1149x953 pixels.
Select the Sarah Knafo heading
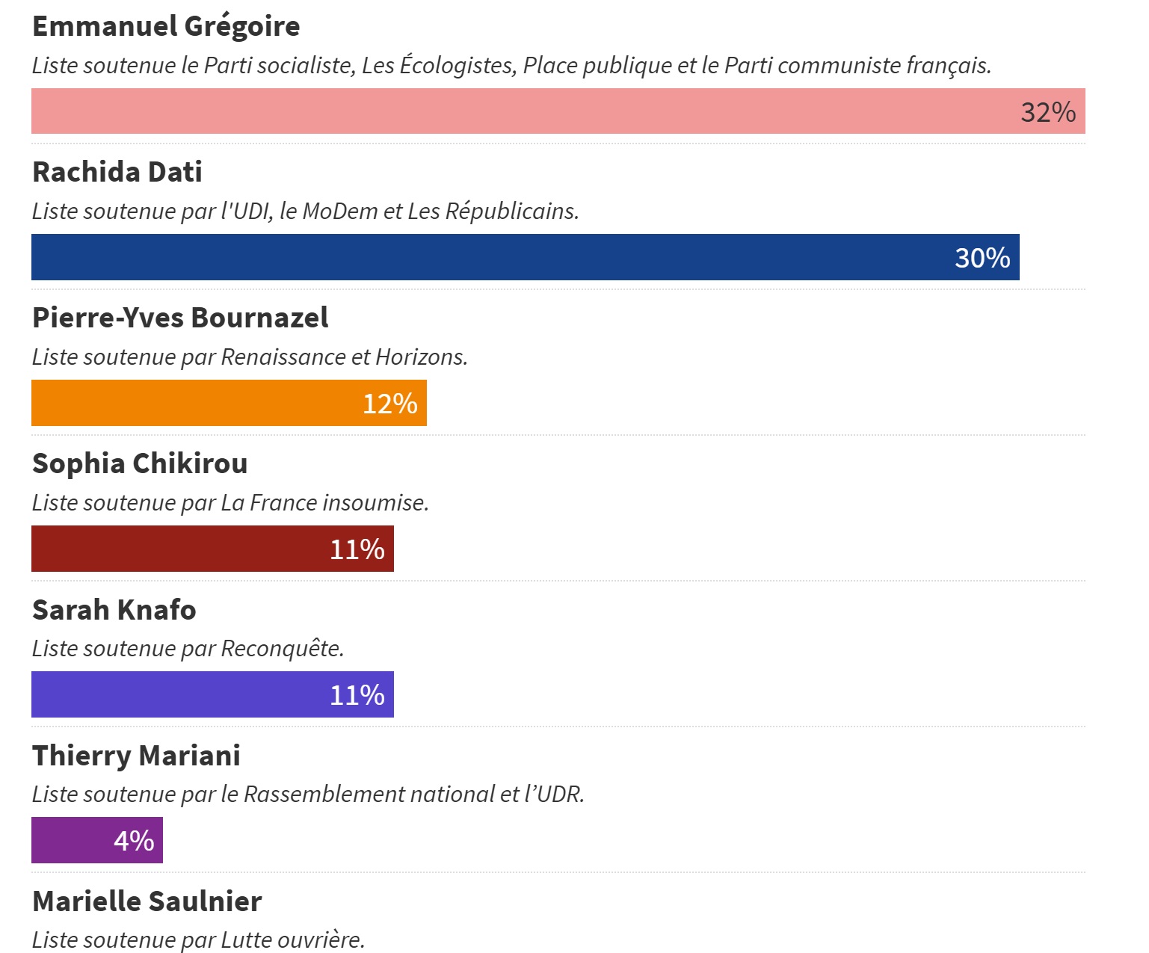114,610
